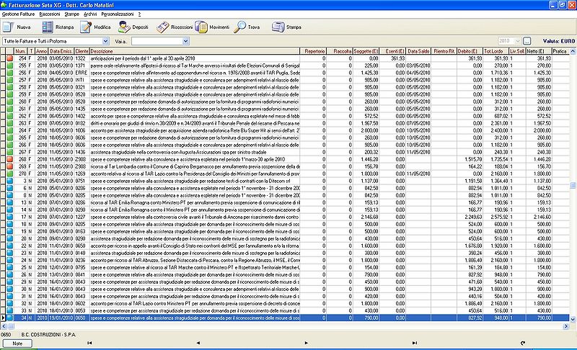Toggle the row selector box for invoice 270
577x350 pixels.
[x=3, y=174]
